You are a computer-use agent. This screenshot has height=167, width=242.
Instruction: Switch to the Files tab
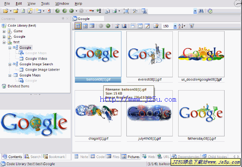tap(113, 156)
